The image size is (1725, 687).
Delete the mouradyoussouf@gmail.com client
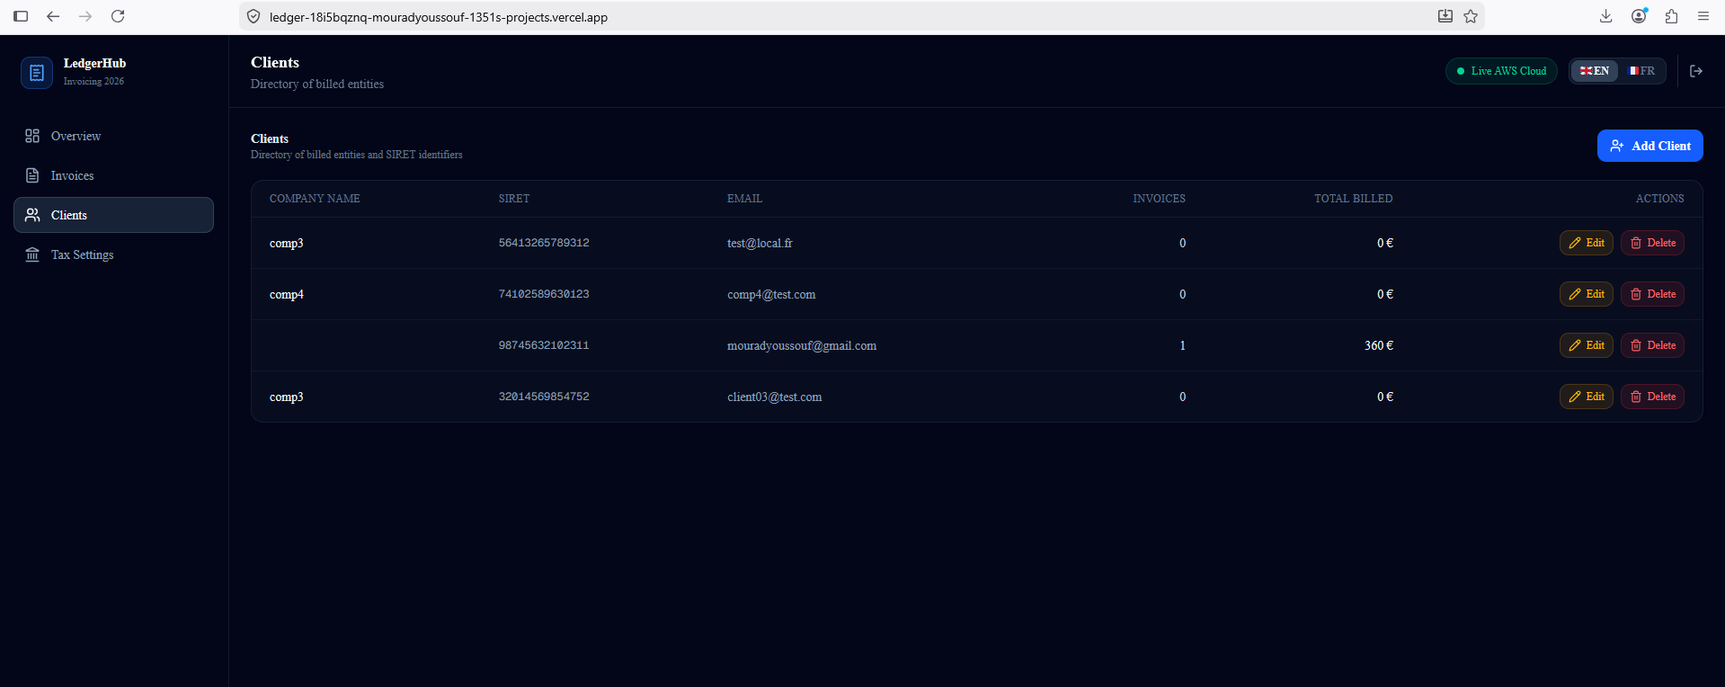(x=1652, y=345)
